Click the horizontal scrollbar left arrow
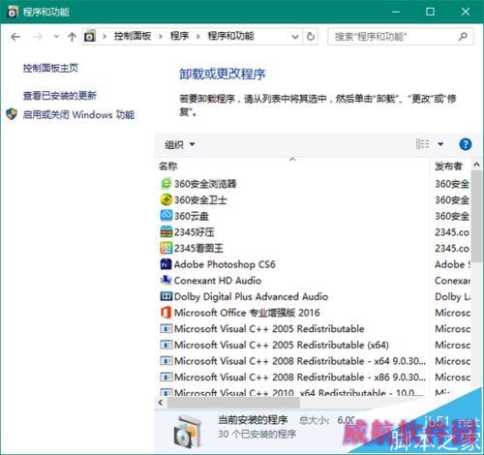 pos(161,403)
